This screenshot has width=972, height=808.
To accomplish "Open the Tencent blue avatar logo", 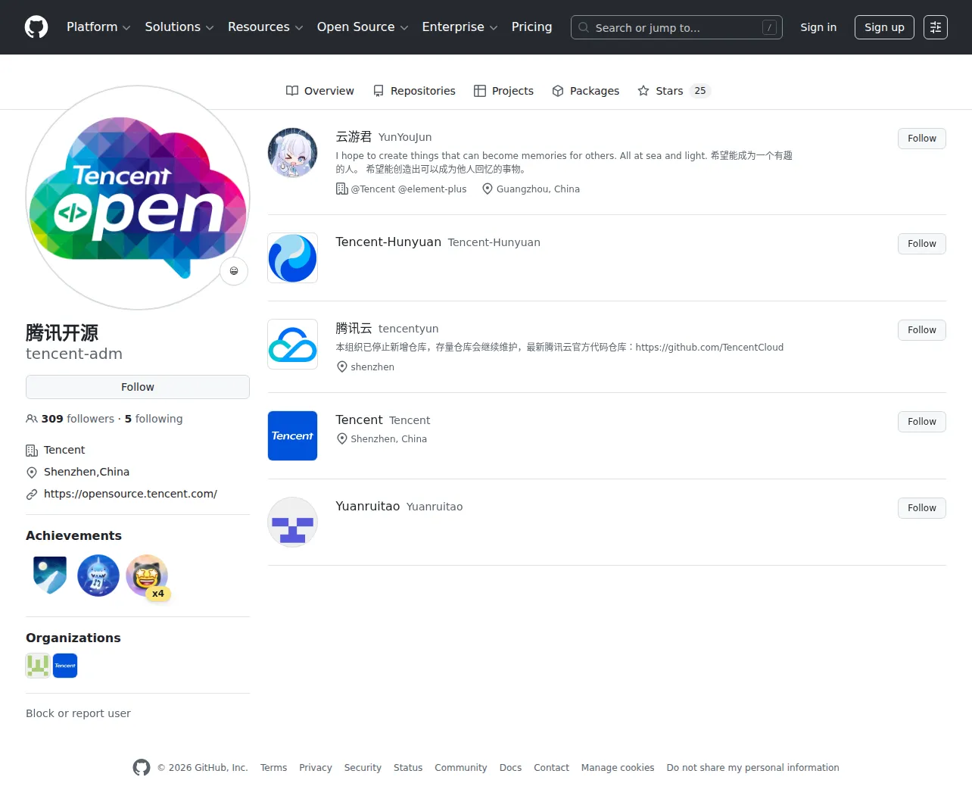I will (x=292, y=435).
